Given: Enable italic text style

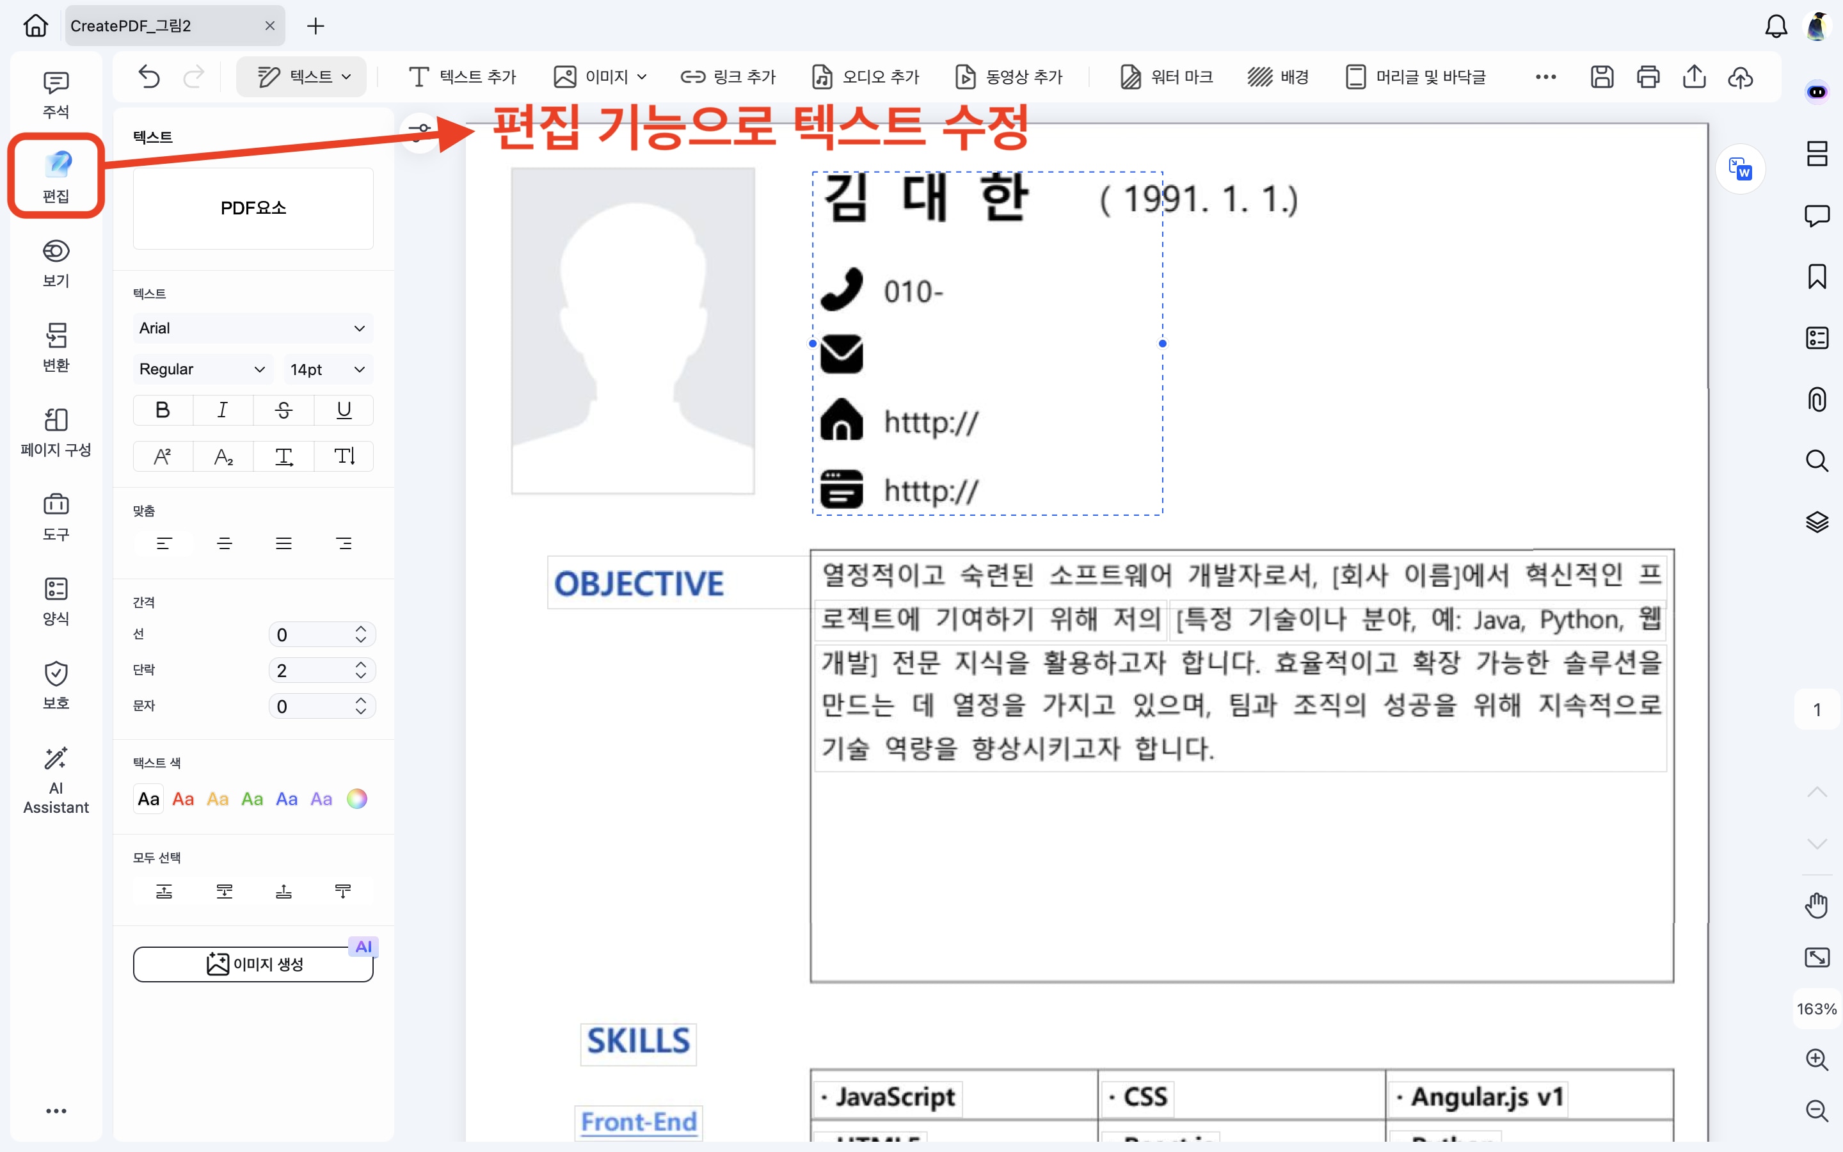Looking at the screenshot, I should [223, 410].
